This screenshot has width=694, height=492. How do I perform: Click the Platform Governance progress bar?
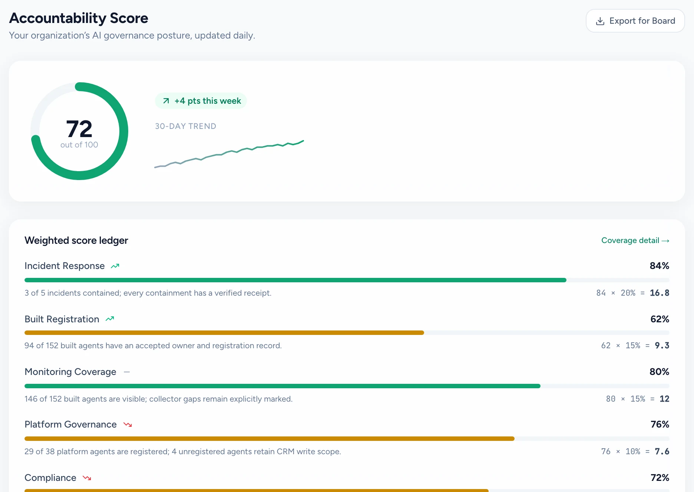pos(347,439)
